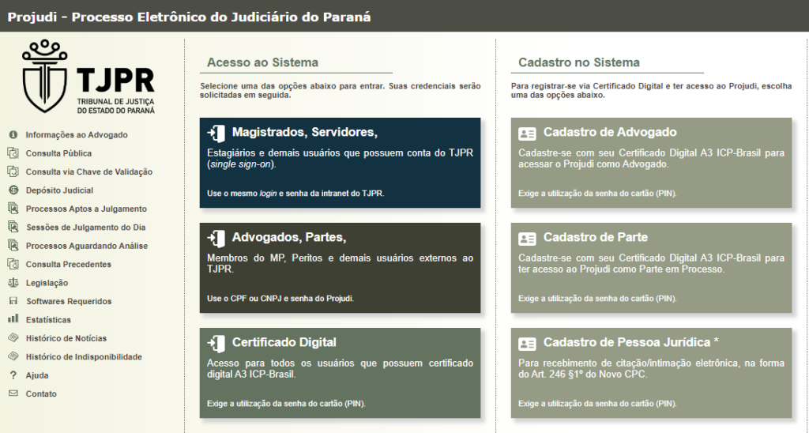Image resolution: width=809 pixels, height=433 pixels.
Task: Click the icon next to Consulta Precedentes
Action: tap(13, 264)
